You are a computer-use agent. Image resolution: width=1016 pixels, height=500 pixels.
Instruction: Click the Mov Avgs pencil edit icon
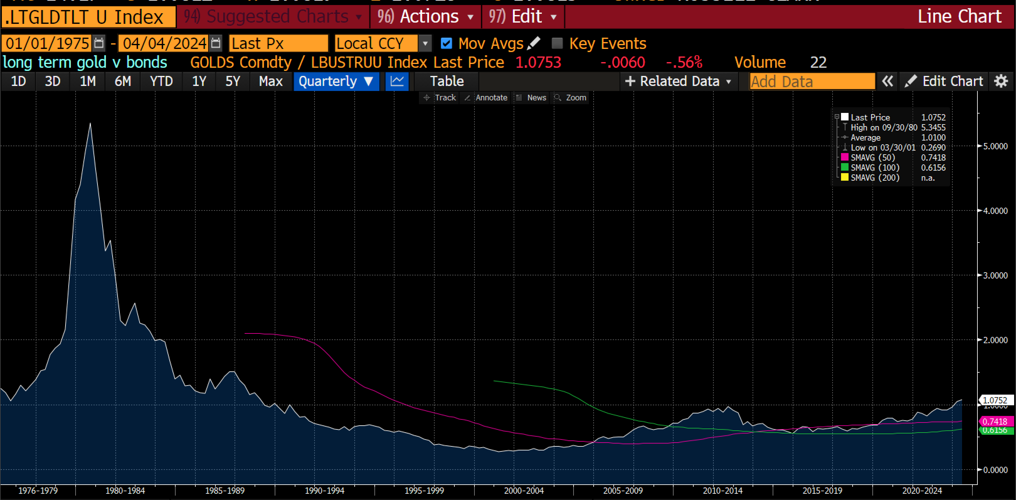(534, 43)
